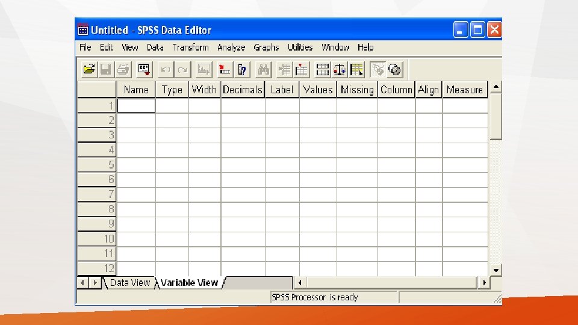Click the Column column header
The width and height of the screenshot is (578, 325).
coord(396,90)
